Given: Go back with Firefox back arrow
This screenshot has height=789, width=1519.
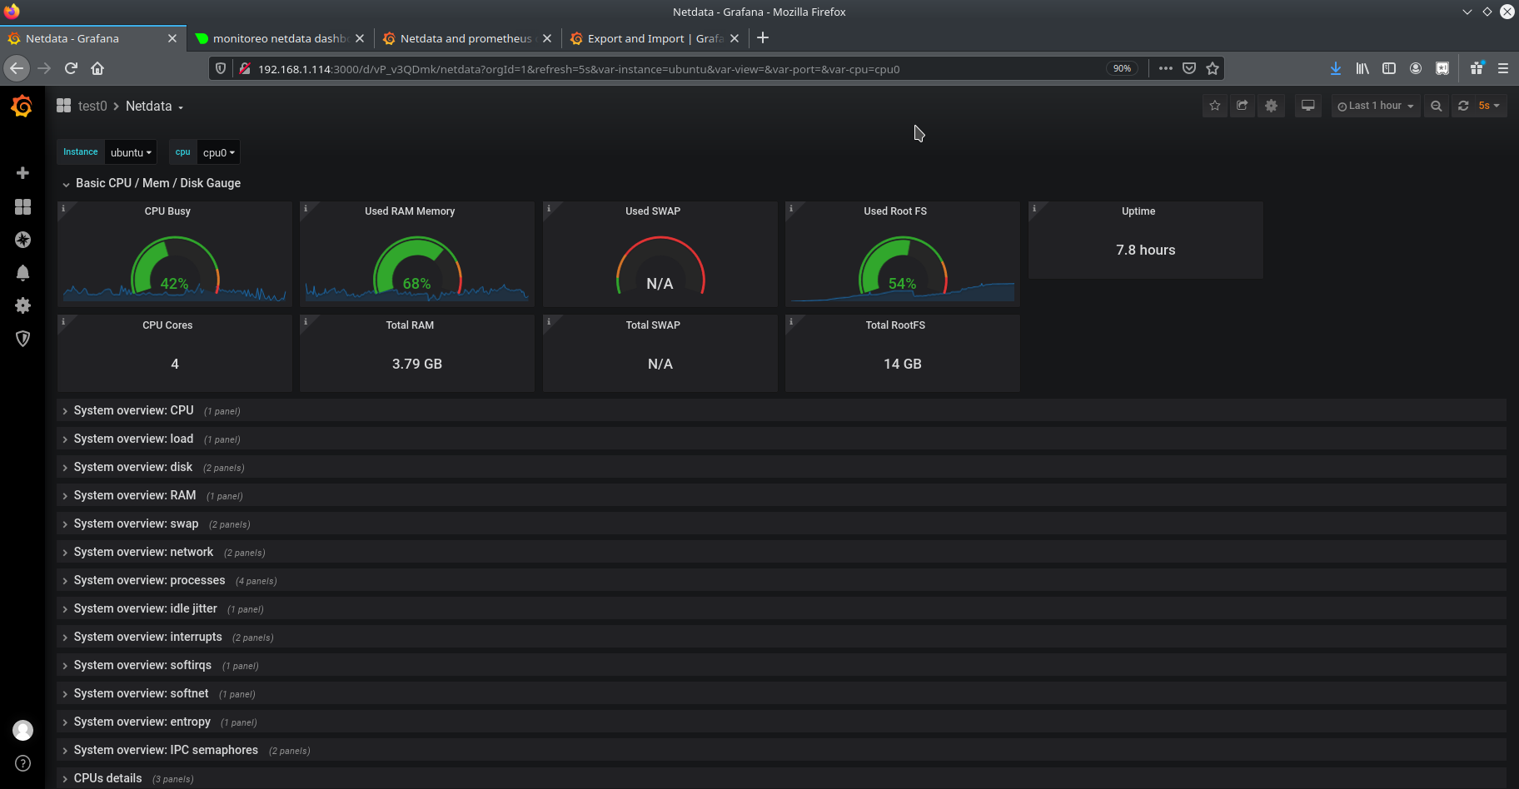Looking at the screenshot, I should [17, 68].
